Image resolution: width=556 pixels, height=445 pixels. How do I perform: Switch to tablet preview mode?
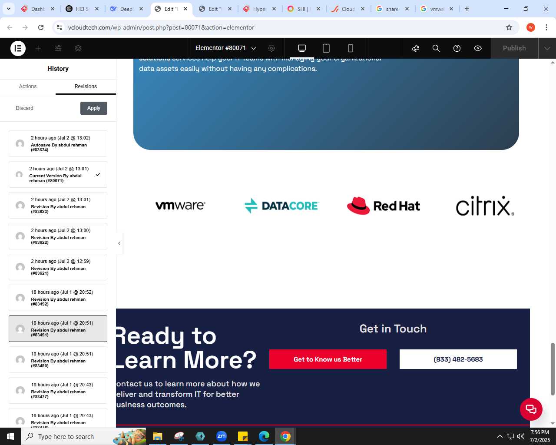[326, 48]
